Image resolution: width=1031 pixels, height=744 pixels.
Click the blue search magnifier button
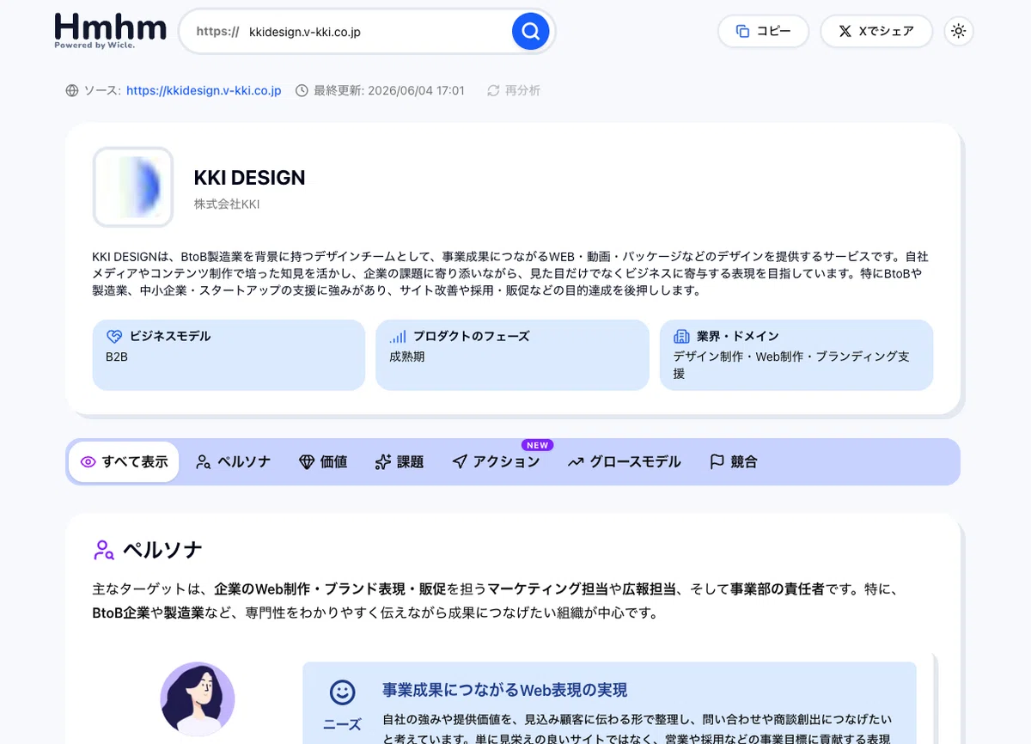(x=531, y=32)
